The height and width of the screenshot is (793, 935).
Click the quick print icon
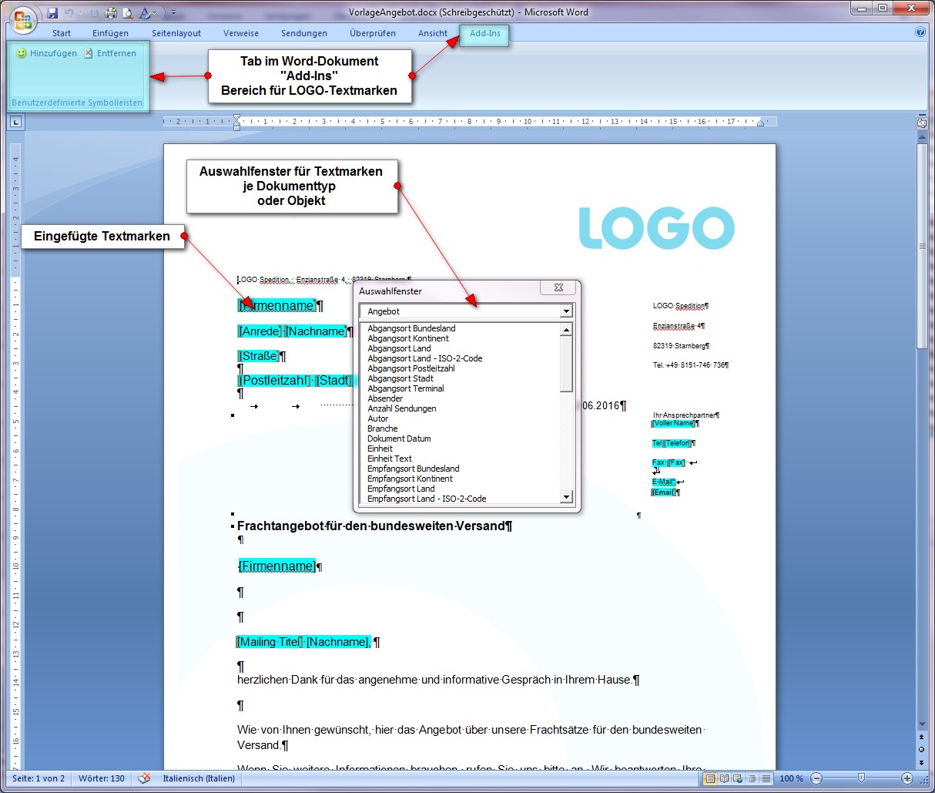tap(111, 13)
